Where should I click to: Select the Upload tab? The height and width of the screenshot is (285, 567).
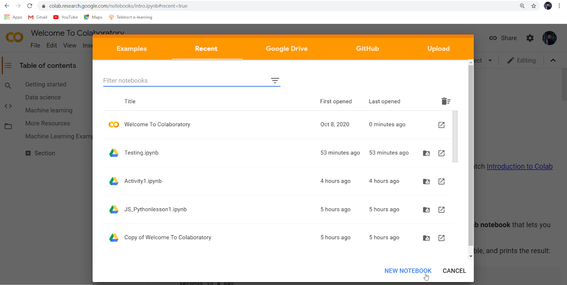438,49
